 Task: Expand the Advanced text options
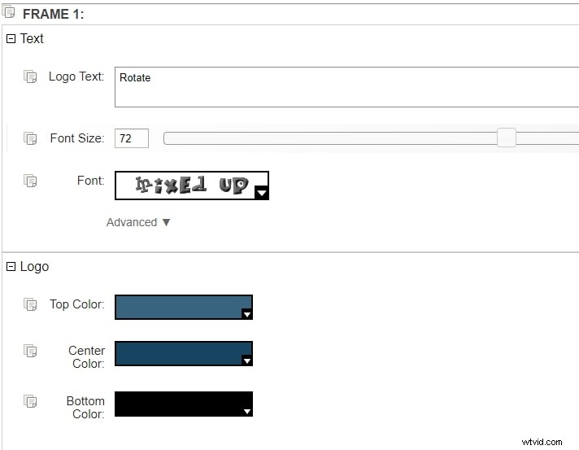point(138,222)
